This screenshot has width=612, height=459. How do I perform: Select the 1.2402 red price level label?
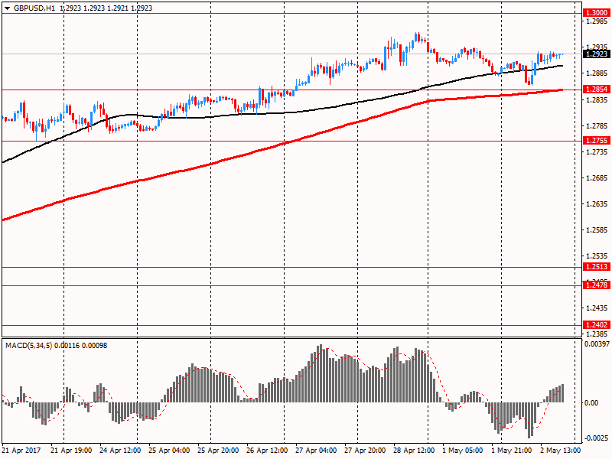click(597, 324)
